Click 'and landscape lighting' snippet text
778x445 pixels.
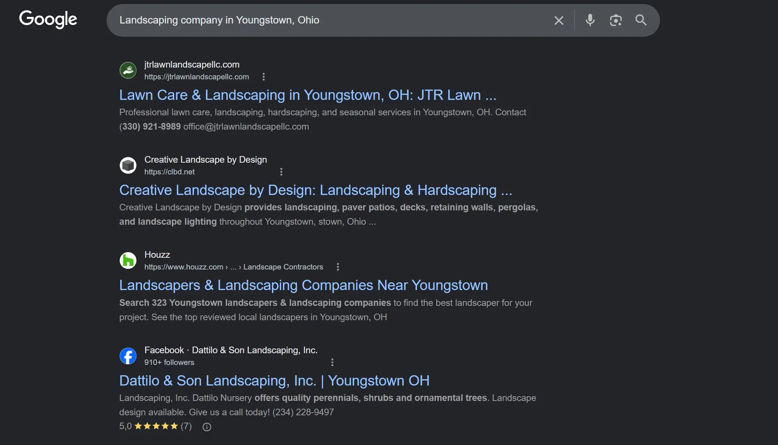(x=168, y=222)
